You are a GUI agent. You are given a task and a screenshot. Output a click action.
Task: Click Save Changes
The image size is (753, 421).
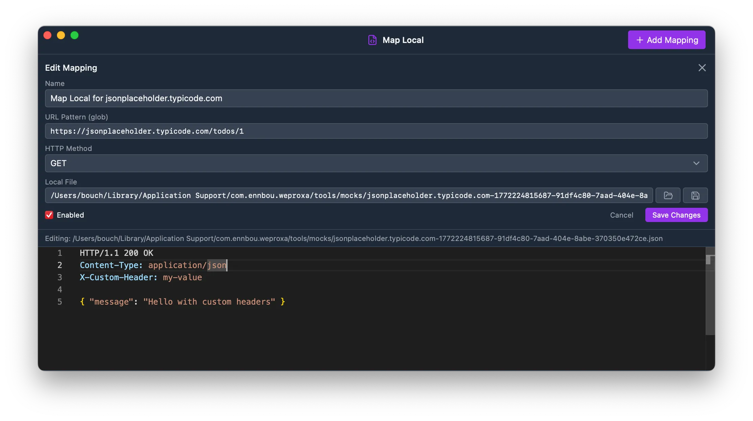(x=676, y=215)
